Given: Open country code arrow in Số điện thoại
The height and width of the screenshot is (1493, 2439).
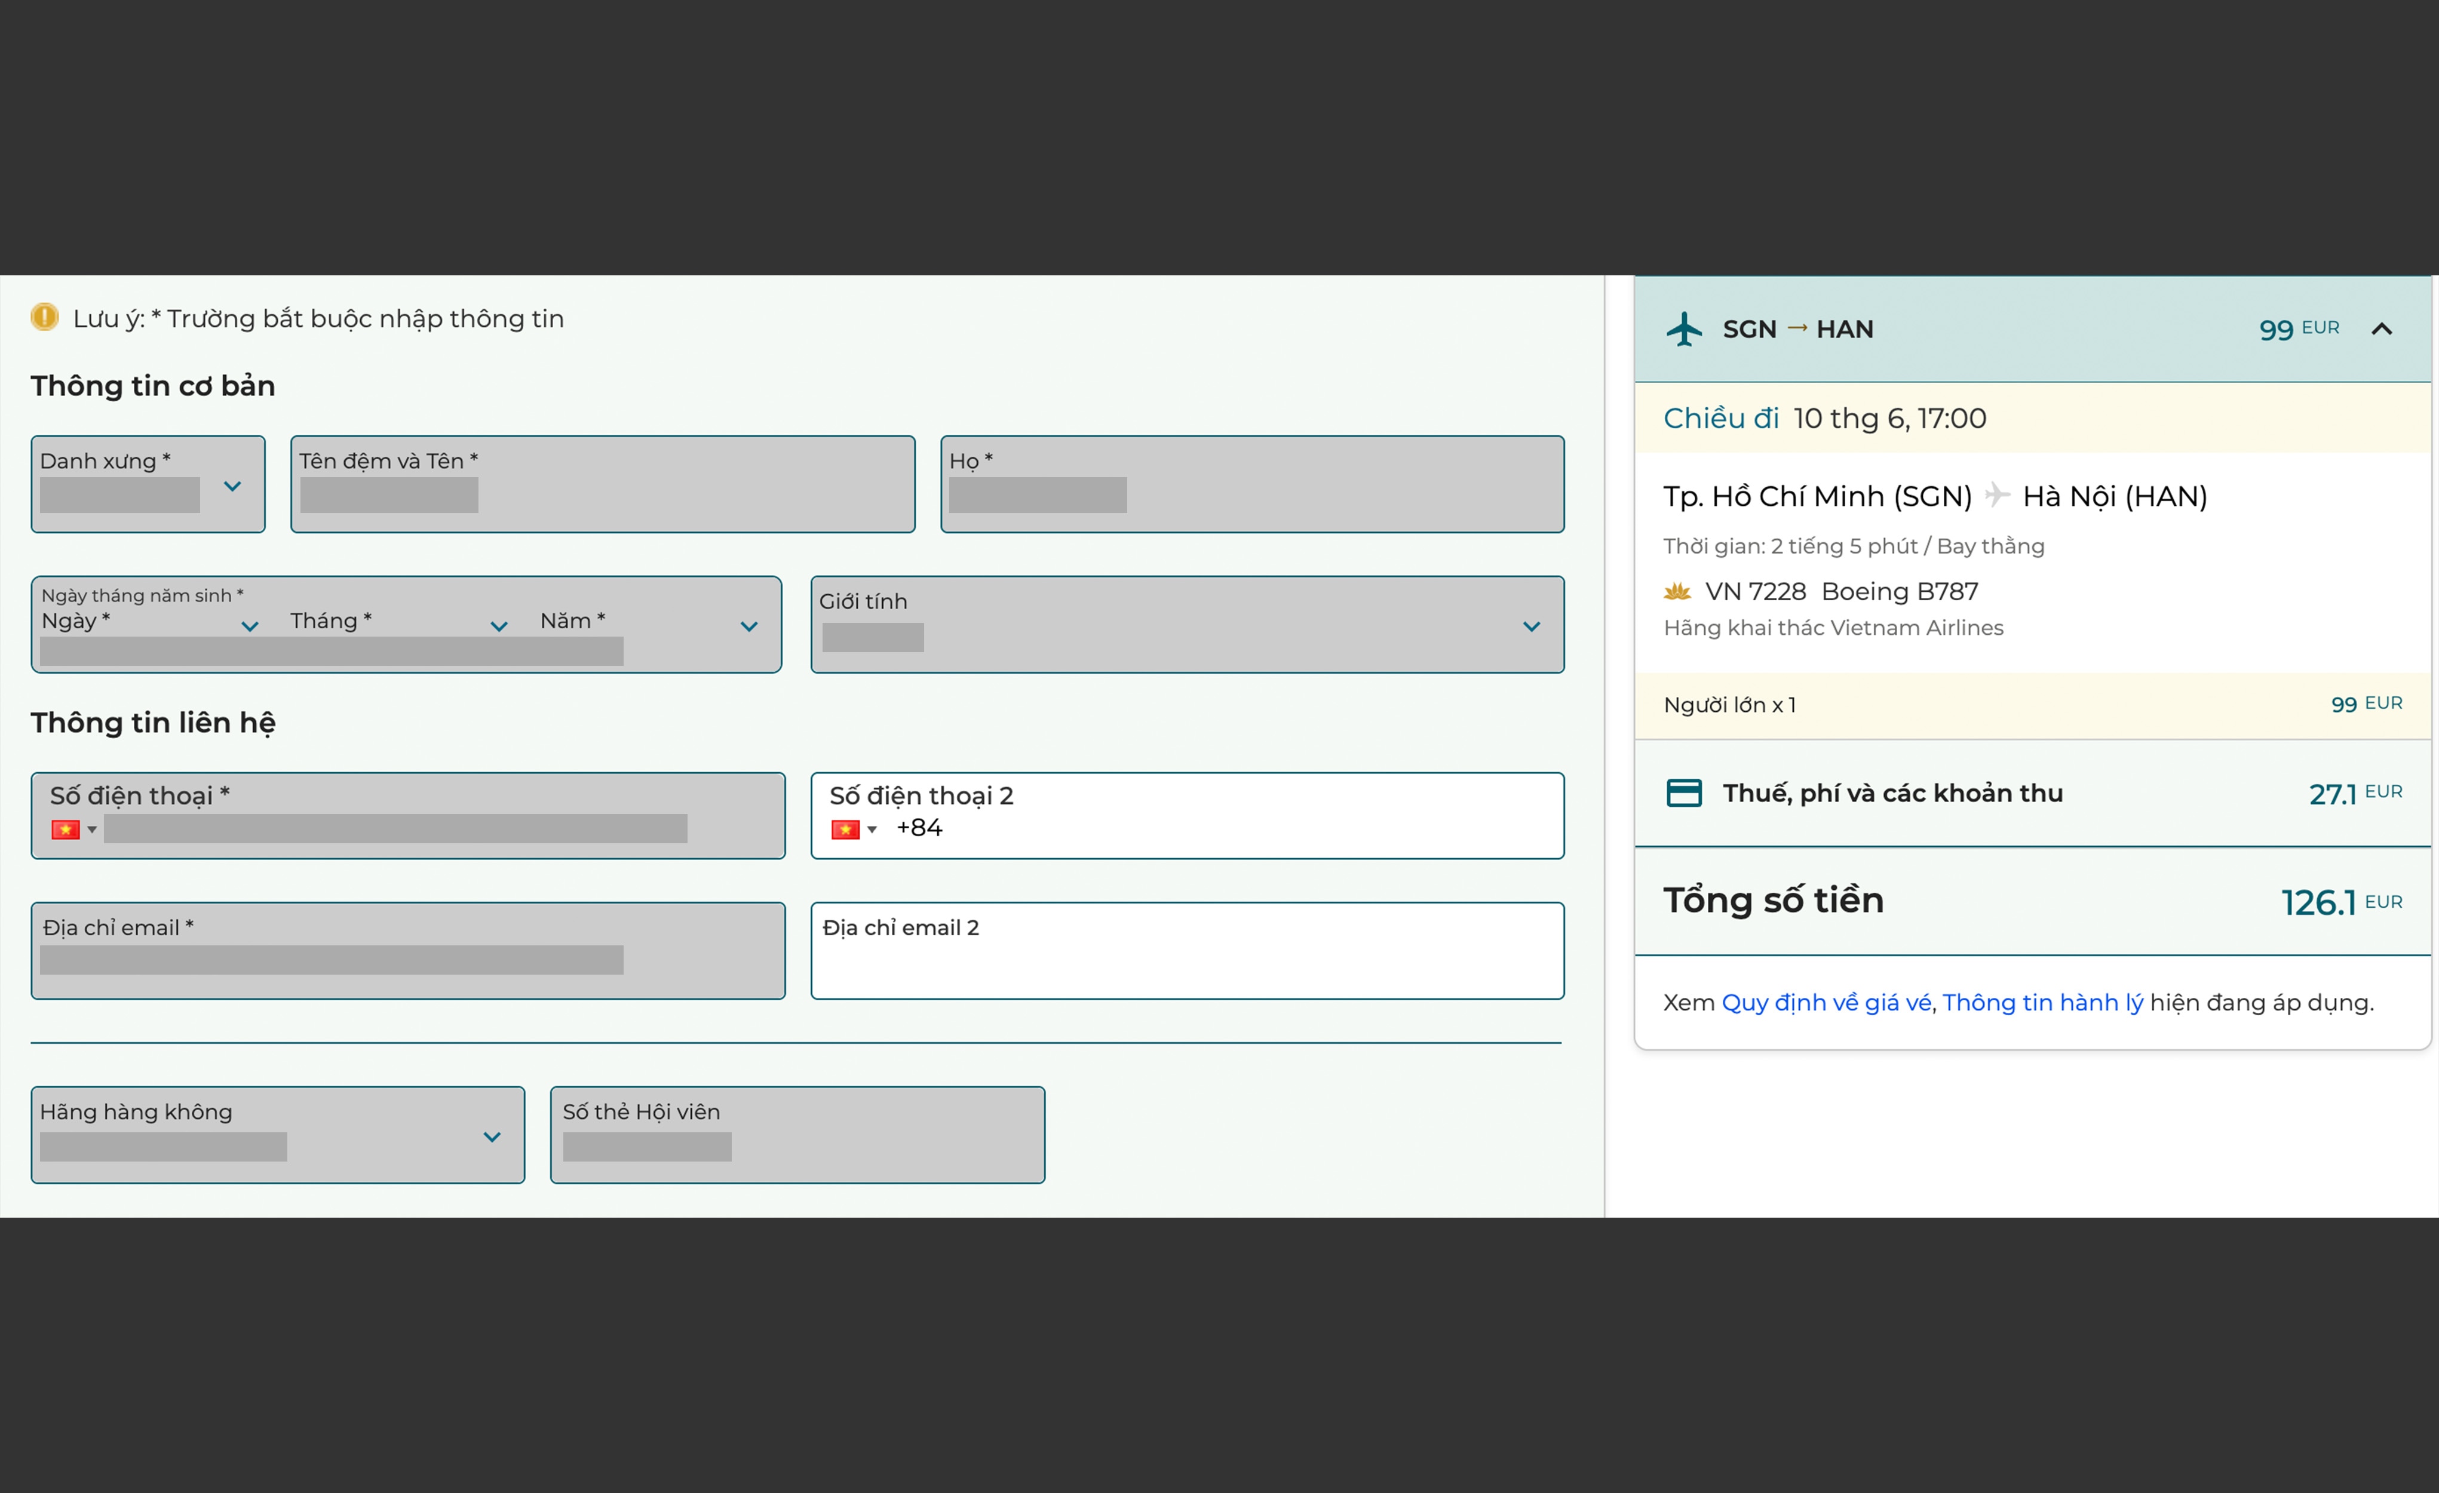Looking at the screenshot, I should click(x=92, y=830).
